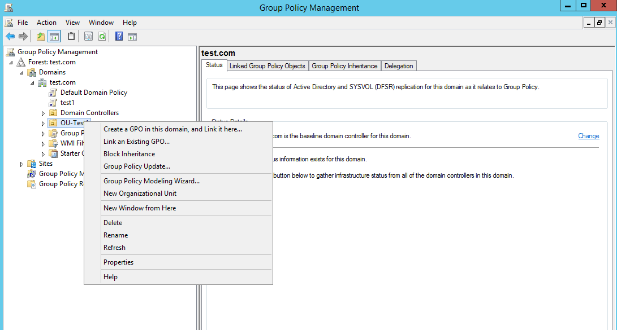Go back with the blue arrow
The width and height of the screenshot is (617, 330).
coord(10,37)
